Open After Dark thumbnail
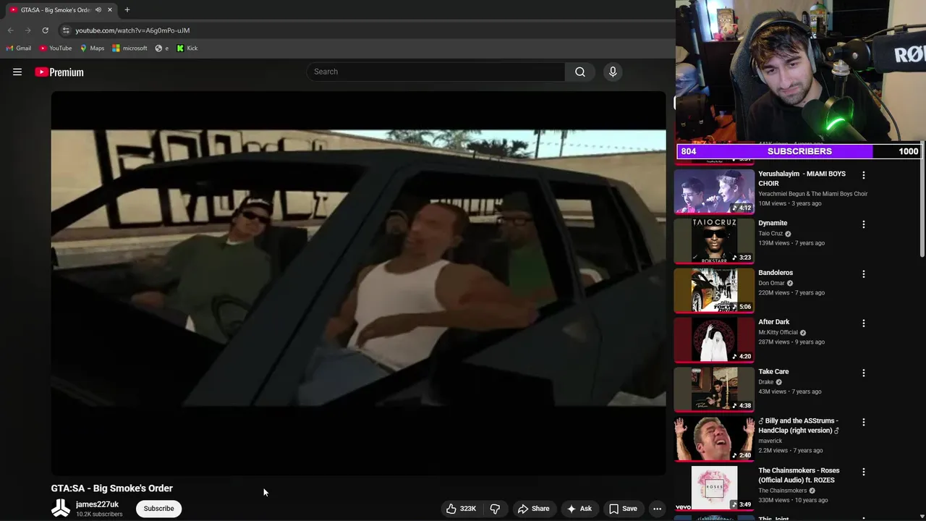The width and height of the screenshot is (926, 521). pos(714,339)
